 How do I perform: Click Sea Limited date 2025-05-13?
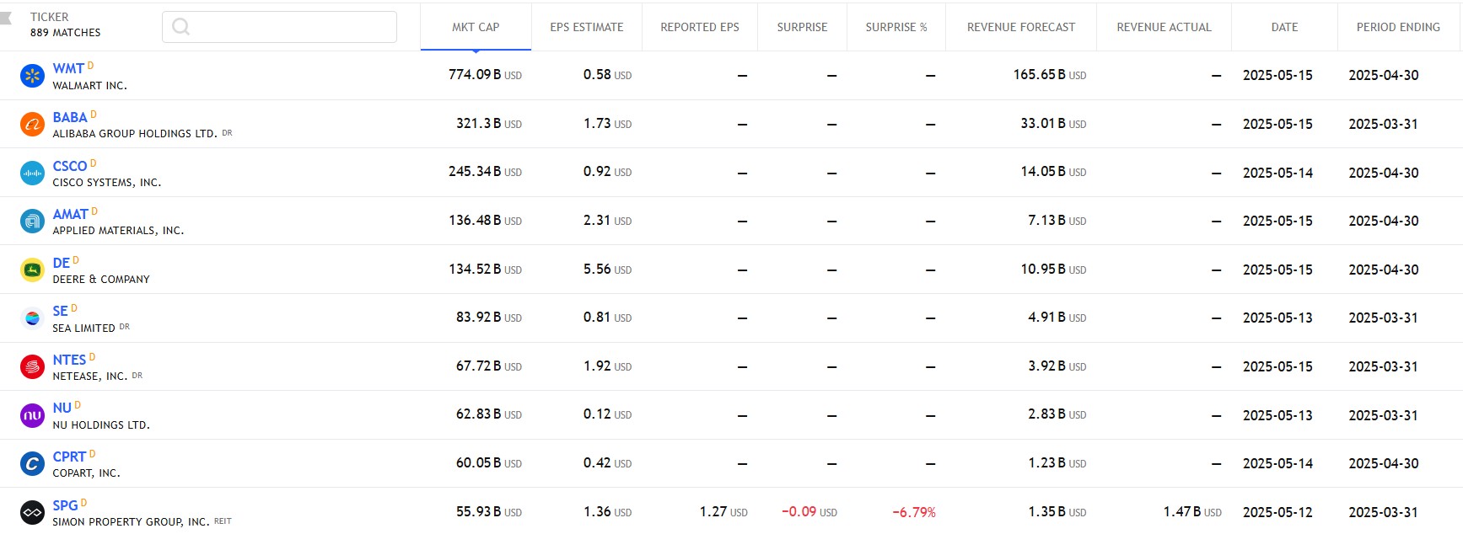1277,318
